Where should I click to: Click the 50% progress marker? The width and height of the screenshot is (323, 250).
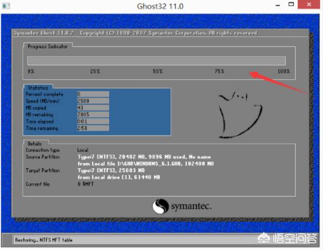(158, 71)
